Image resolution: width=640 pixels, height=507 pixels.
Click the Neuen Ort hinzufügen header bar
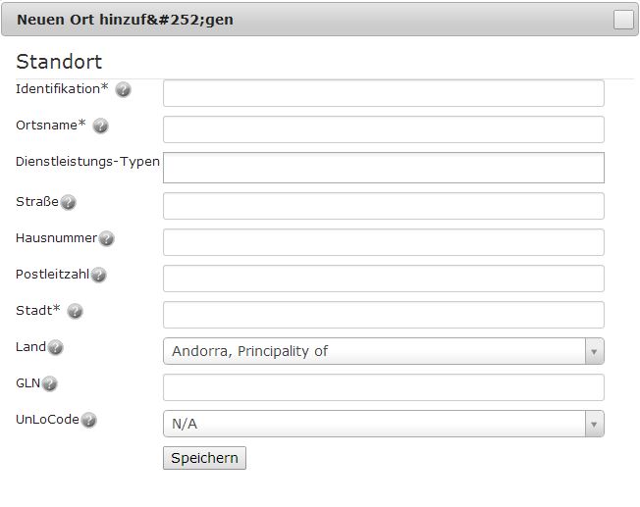[320, 20]
